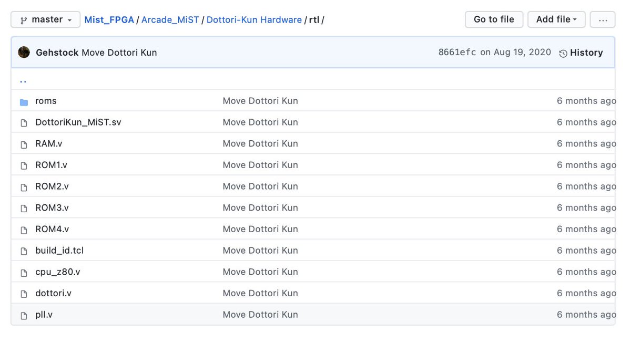Open commit hash 8661efc
The height and width of the screenshot is (343, 631).
pyautogui.click(x=457, y=53)
